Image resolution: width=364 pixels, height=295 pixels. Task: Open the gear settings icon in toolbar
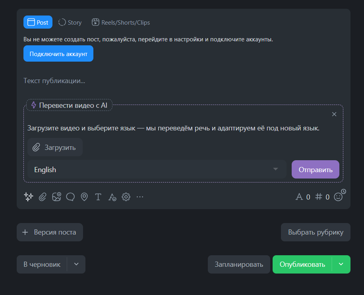(x=126, y=197)
